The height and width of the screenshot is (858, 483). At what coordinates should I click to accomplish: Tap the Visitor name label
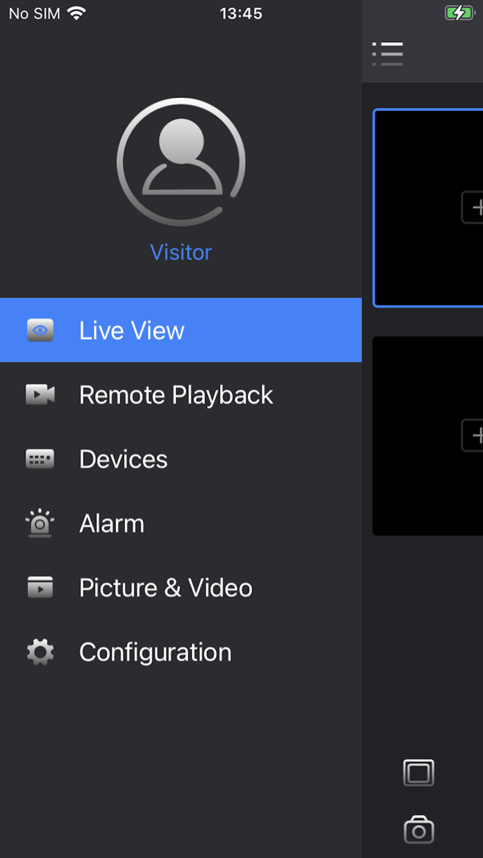pos(181,252)
